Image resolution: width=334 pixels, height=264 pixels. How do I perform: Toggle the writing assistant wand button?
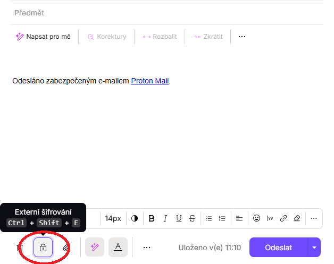[x=95, y=247]
